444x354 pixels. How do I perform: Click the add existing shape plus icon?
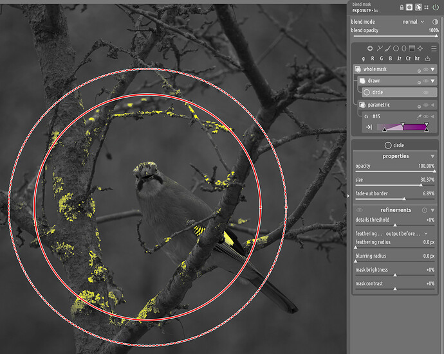pyautogui.click(x=370, y=48)
